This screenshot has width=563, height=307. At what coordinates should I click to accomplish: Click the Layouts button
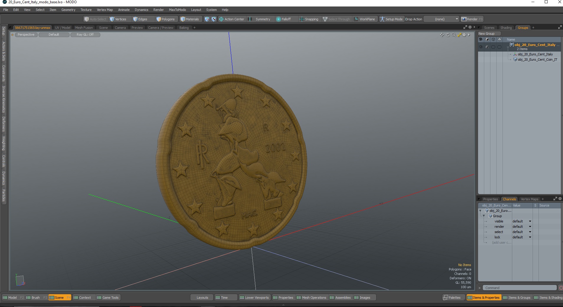coord(202,298)
